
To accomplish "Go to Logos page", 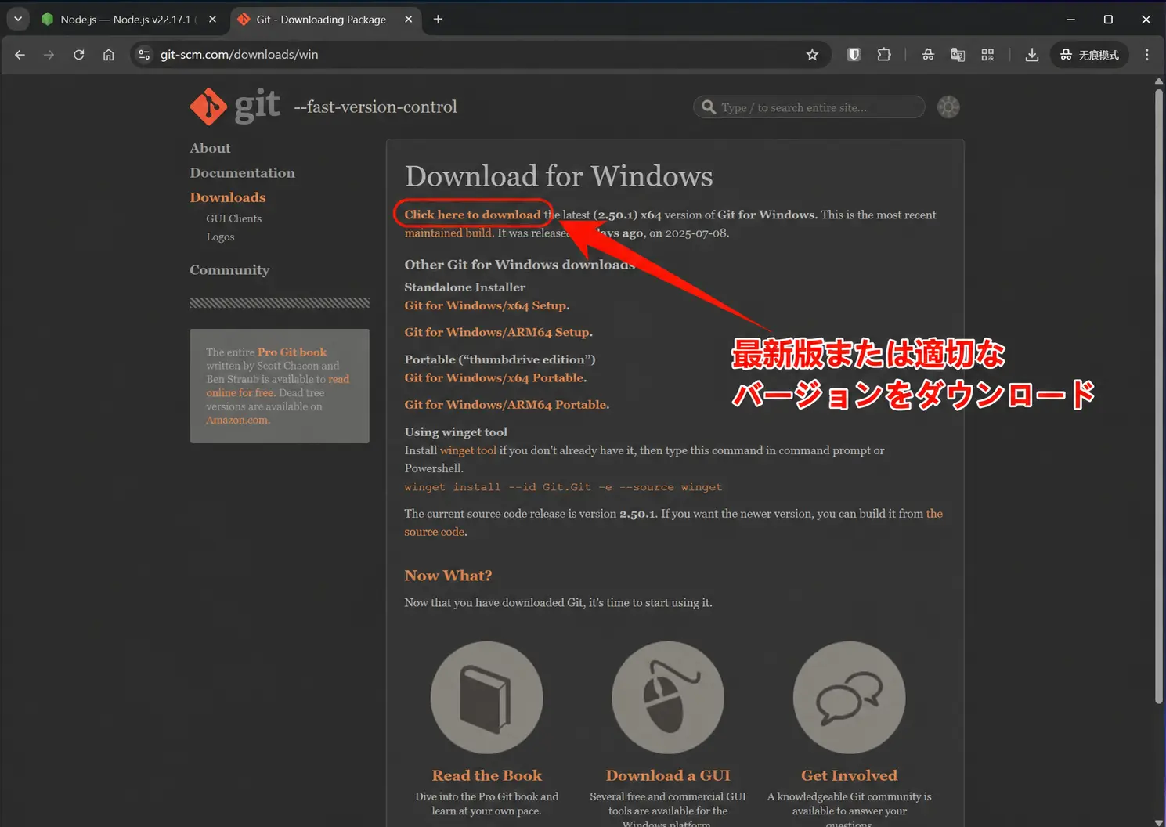I will [220, 237].
